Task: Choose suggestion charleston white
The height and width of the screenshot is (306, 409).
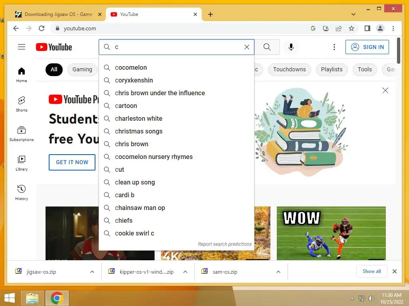Action: click(177, 119)
